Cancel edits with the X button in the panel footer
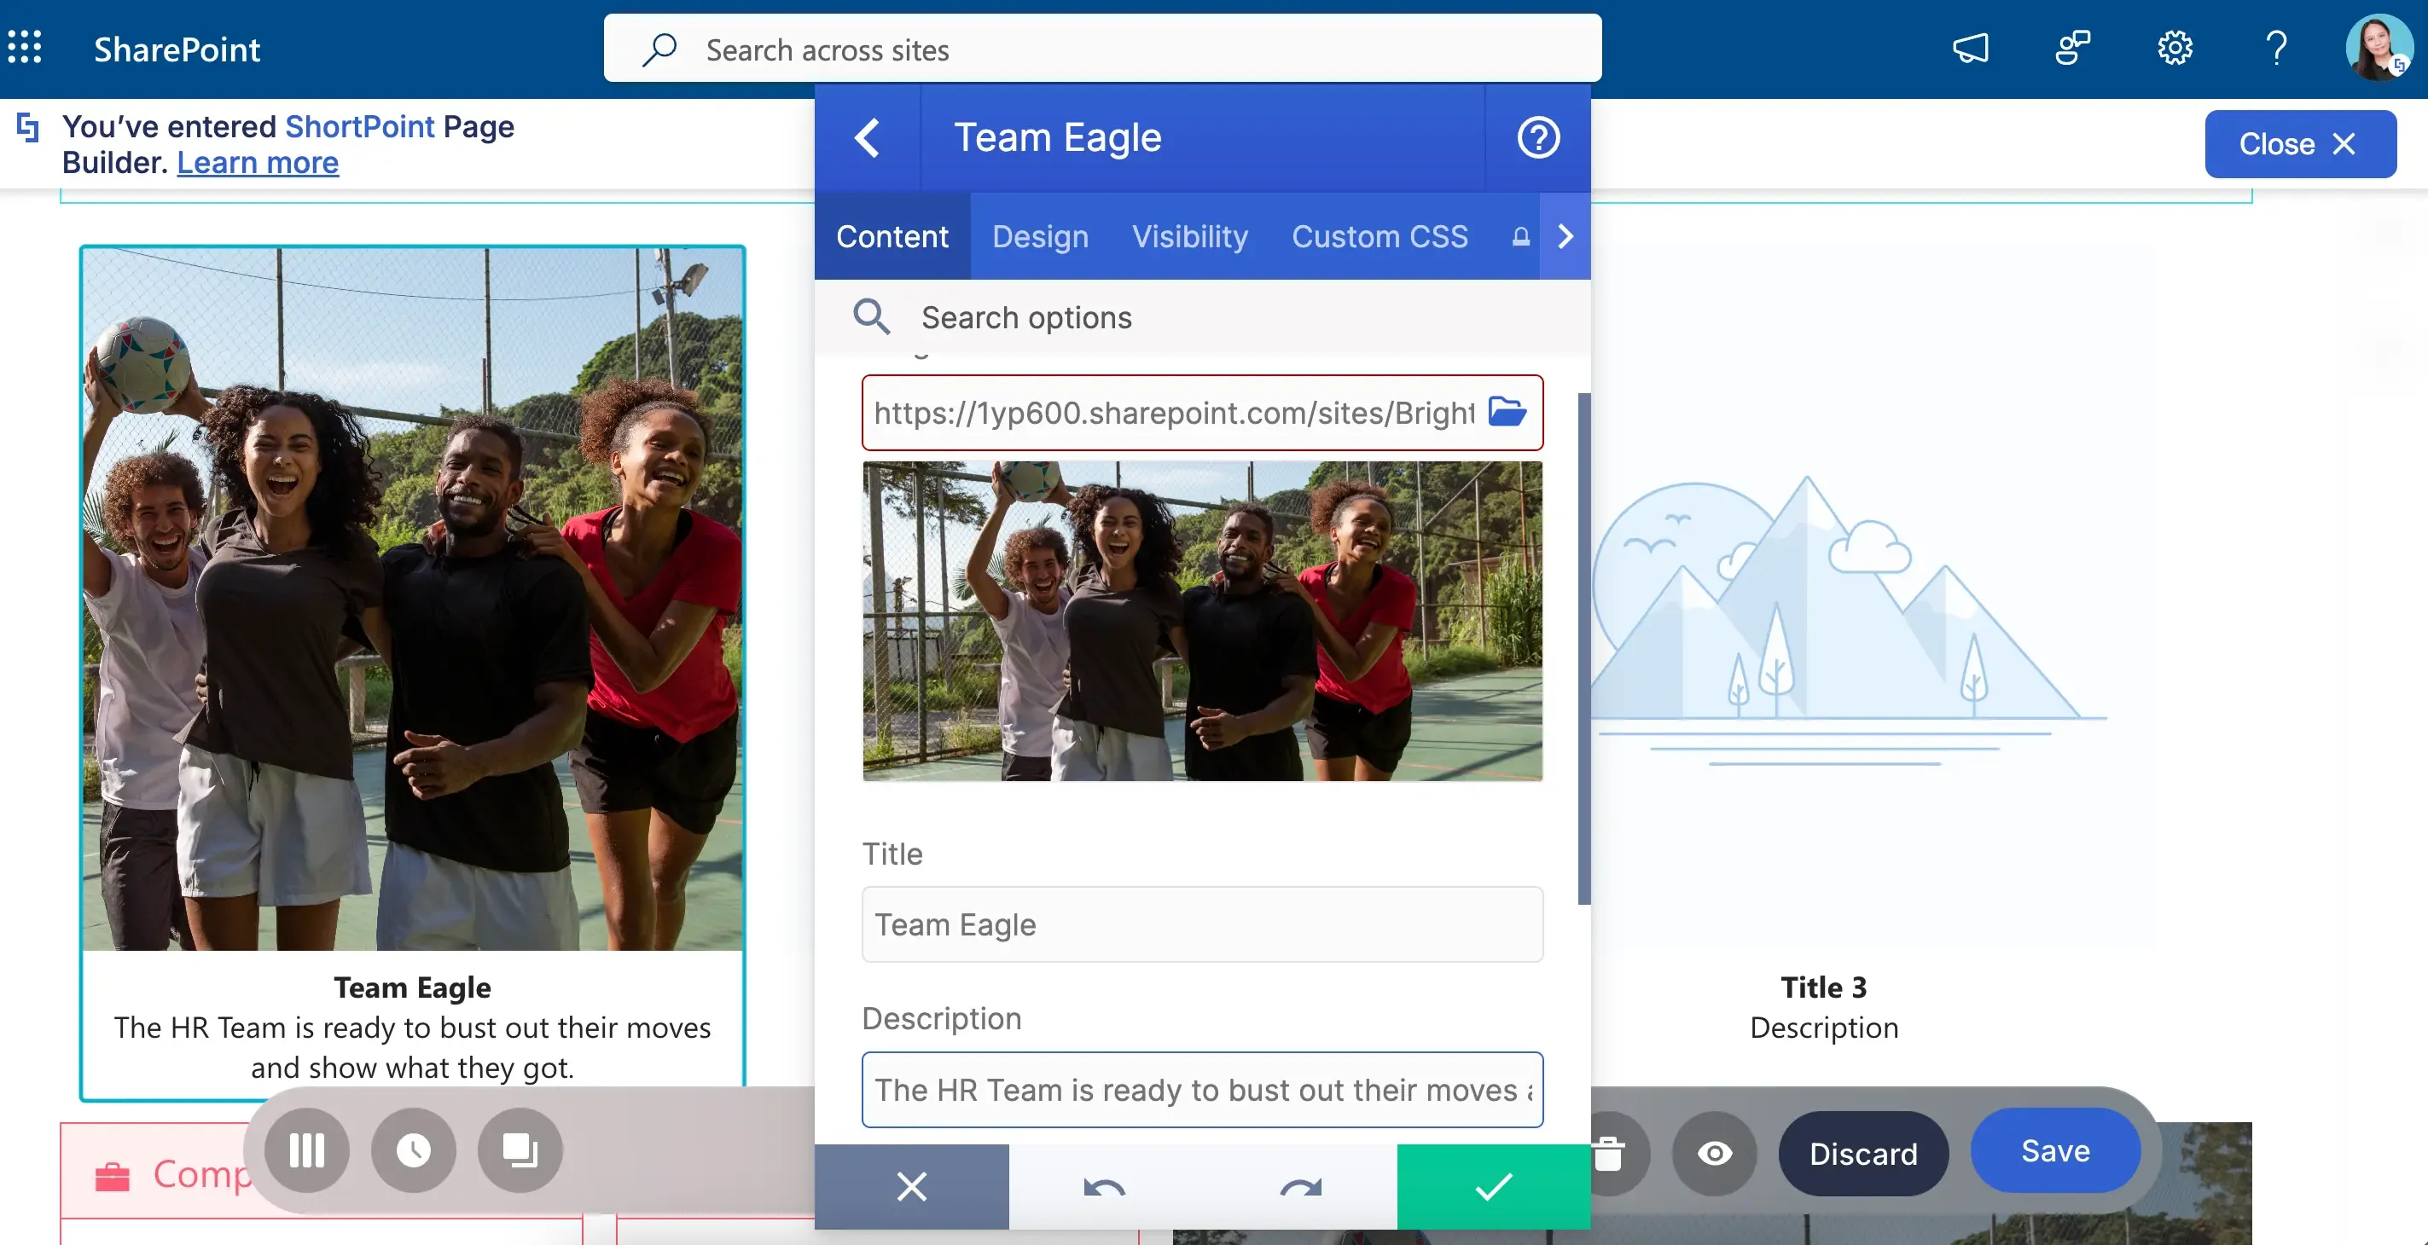The image size is (2428, 1245). [x=911, y=1186]
